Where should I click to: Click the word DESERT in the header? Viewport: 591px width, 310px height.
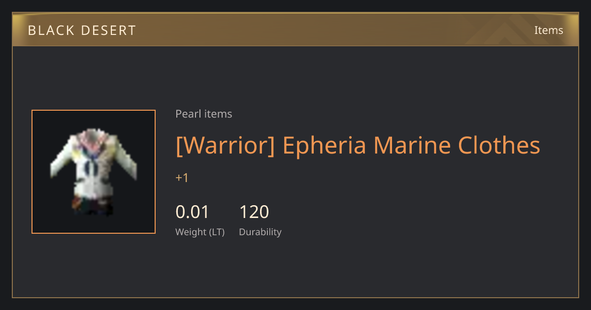[x=109, y=31]
